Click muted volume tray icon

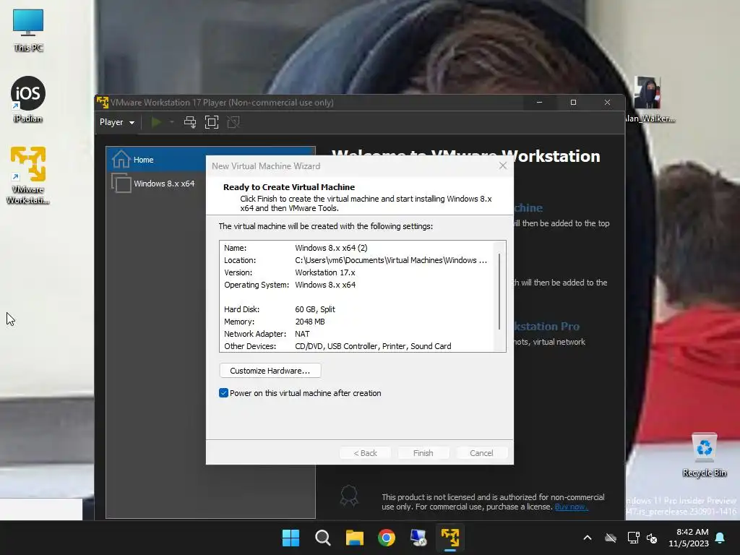tap(653, 538)
